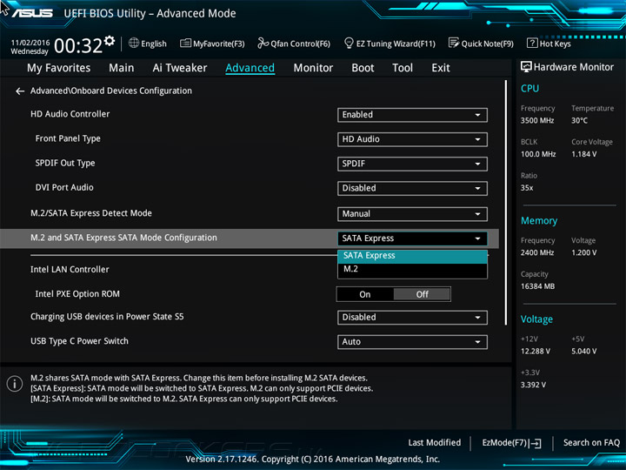This screenshot has width=626, height=470.
Task: Select M.2/SATA Express Detect Mode label
Action: tap(91, 213)
